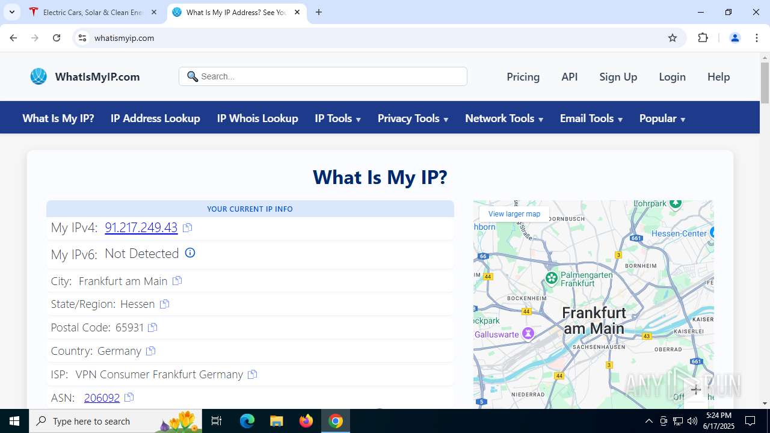The height and width of the screenshot is (433, 770).
Task: Select What Is My IP? nav item
Action: [x=58, y=118]
